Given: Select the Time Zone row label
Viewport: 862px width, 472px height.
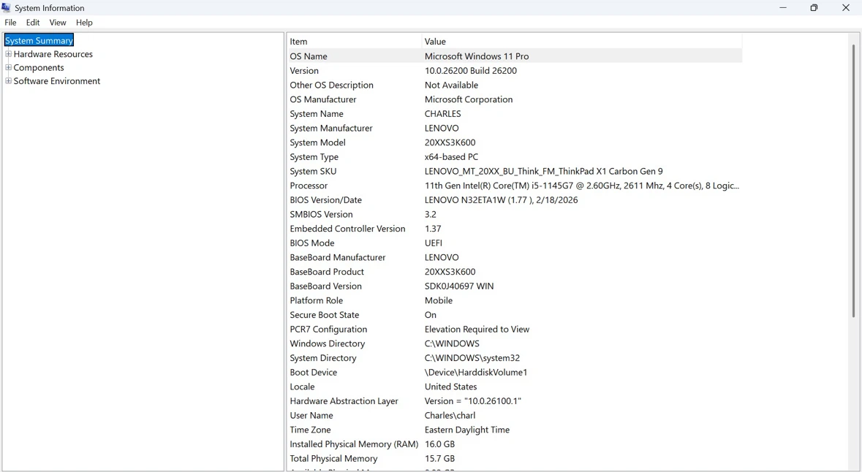Looking at the screenshot, I should (x=310, y=430).
